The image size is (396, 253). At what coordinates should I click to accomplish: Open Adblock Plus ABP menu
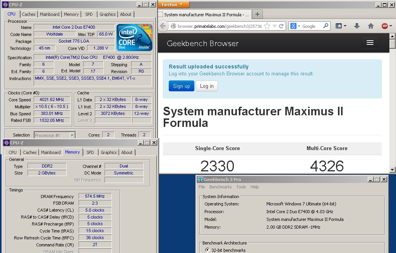pos(387,26)
